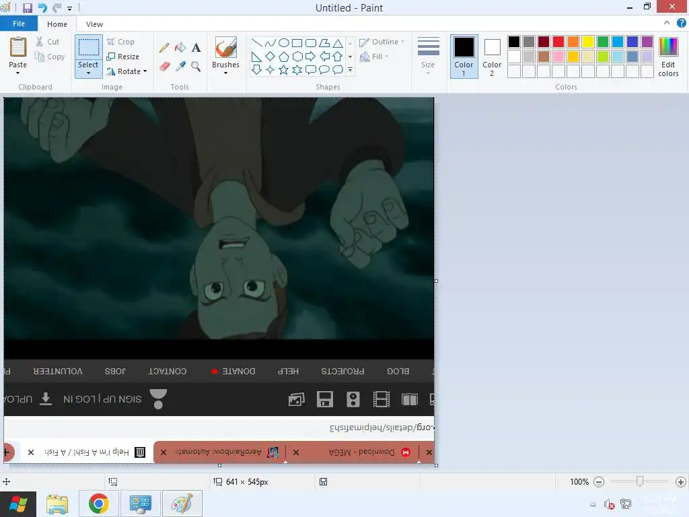Open the Rotate dropdown menu
Image resolution: width=689 pixels, height=517 pixels.
pos(126,71)
